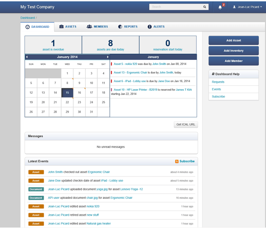Click the Assets briefcase icon
This screenshot has height=228, width=266.
62,26
